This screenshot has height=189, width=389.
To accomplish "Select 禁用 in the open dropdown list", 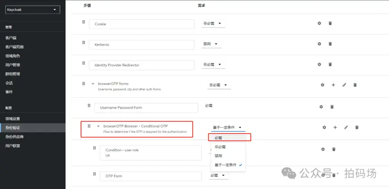I will point(228,156).
